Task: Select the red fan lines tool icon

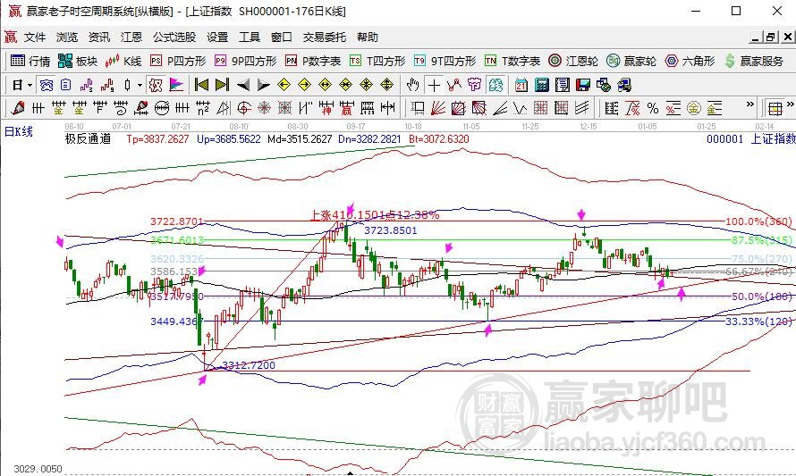Action: point(438,108)
